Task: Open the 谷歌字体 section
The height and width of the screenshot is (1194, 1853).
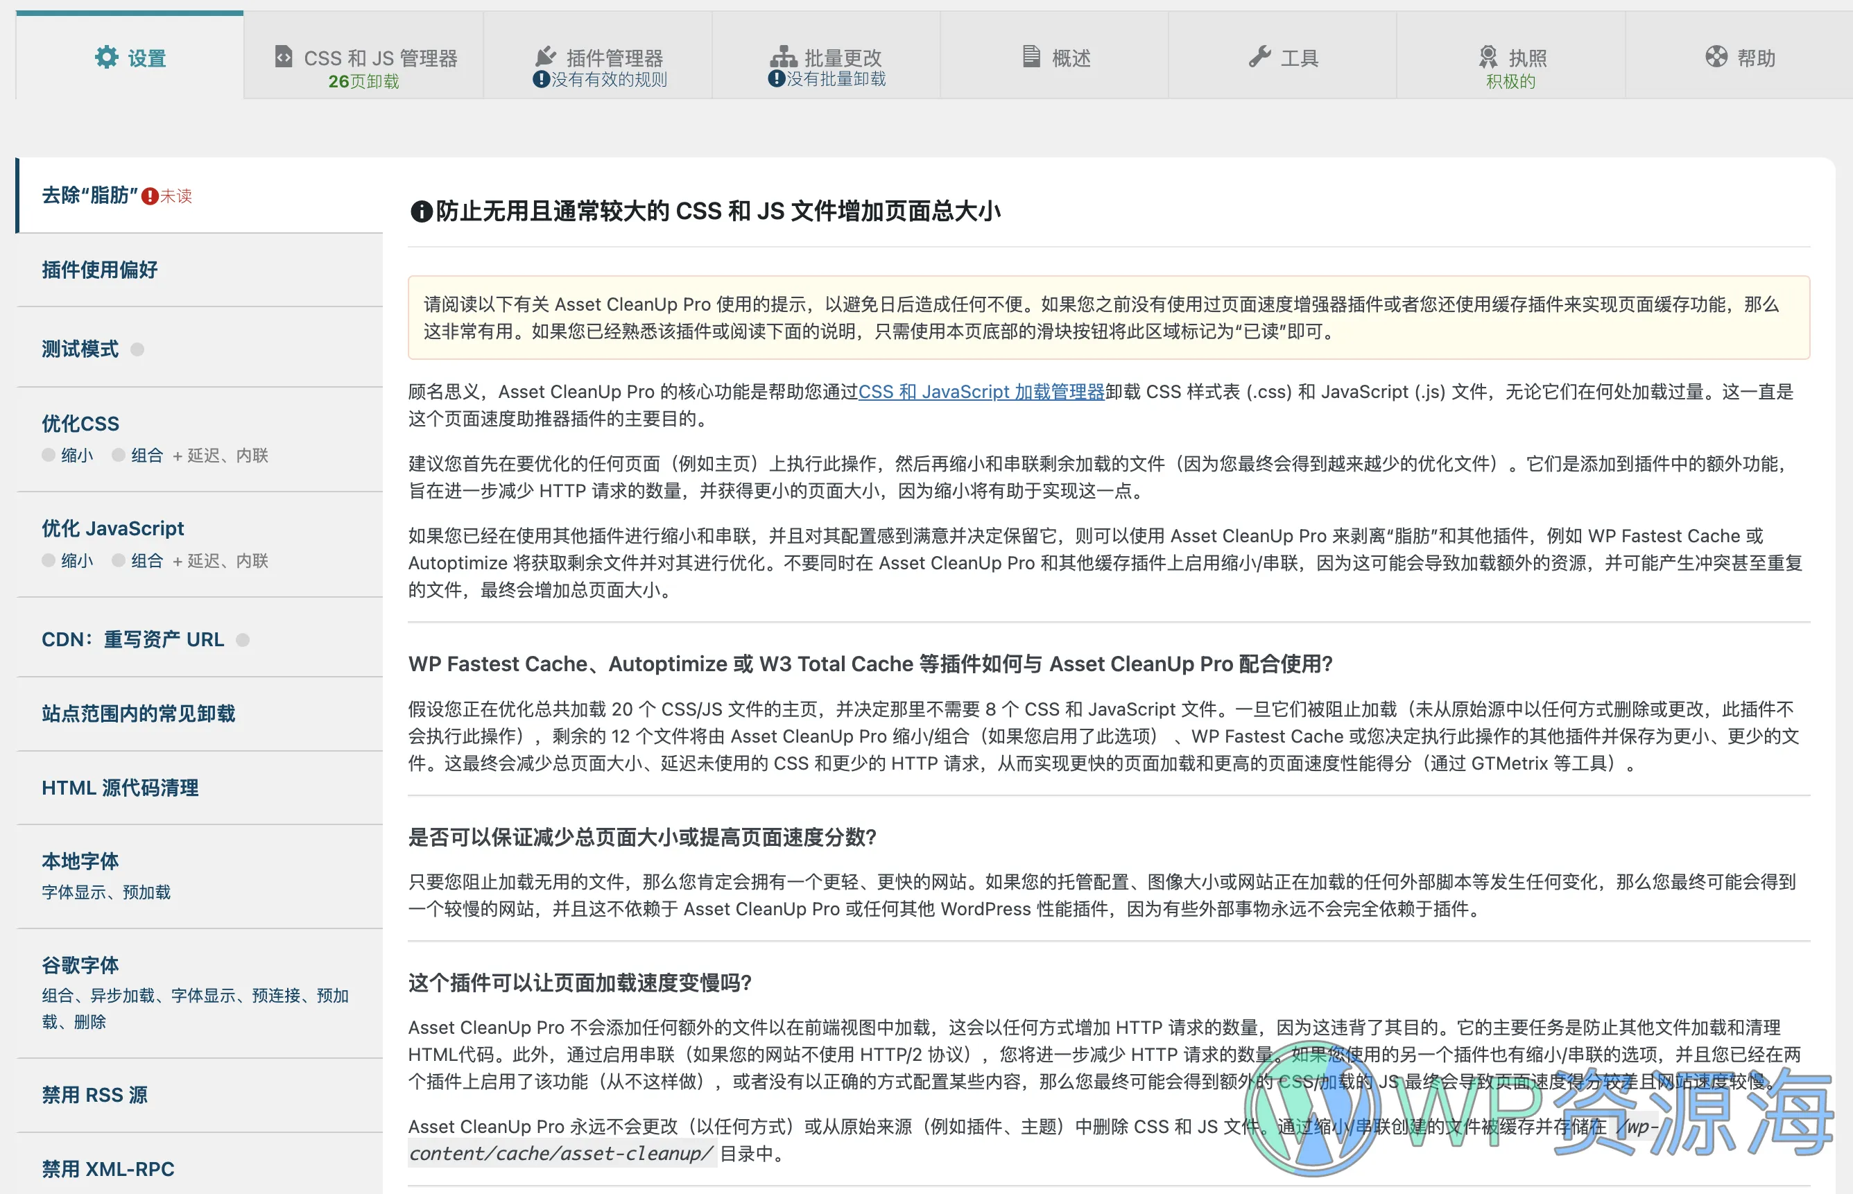Action: 200,993
